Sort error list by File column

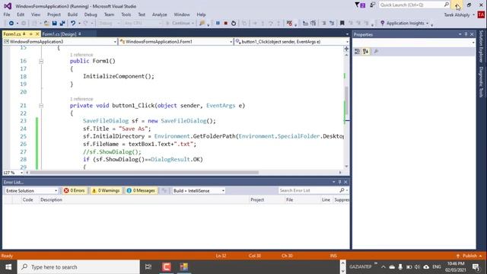point(289,199)
